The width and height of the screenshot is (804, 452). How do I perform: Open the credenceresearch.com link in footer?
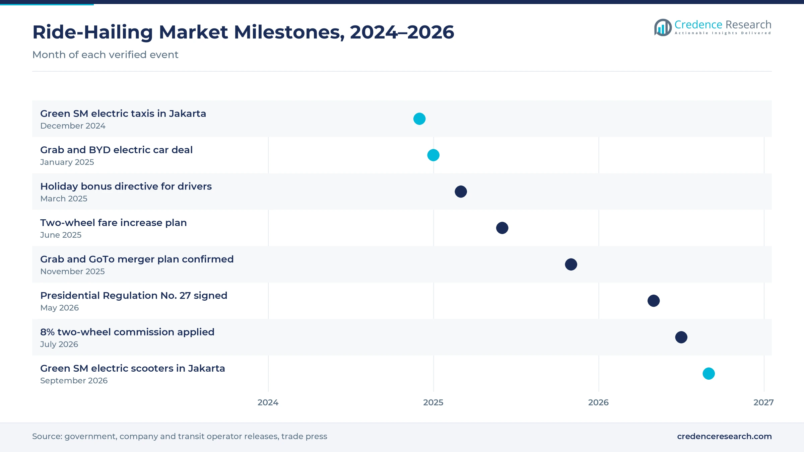pos(724,436)
